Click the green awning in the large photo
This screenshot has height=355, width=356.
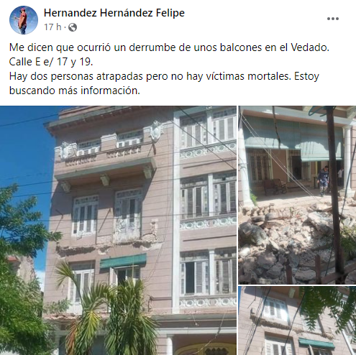[123, 261]
